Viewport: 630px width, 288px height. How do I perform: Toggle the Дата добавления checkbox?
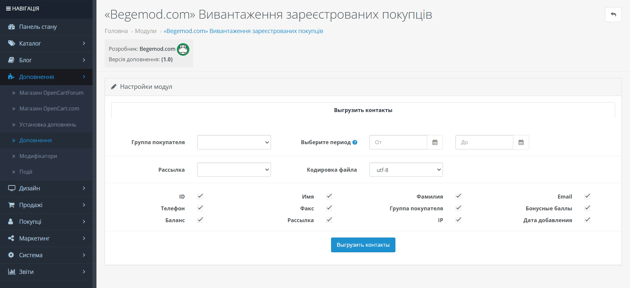[587, 220]
